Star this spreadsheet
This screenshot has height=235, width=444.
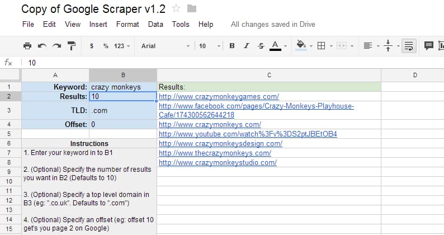coord(176,8)
